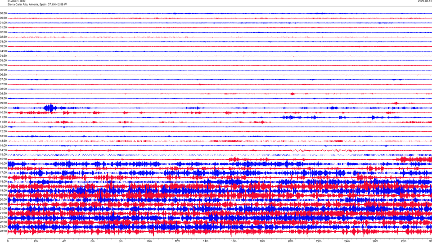Select the 01:00 row label
Viewport: 432px width, 243px height.
pos(3,23)
